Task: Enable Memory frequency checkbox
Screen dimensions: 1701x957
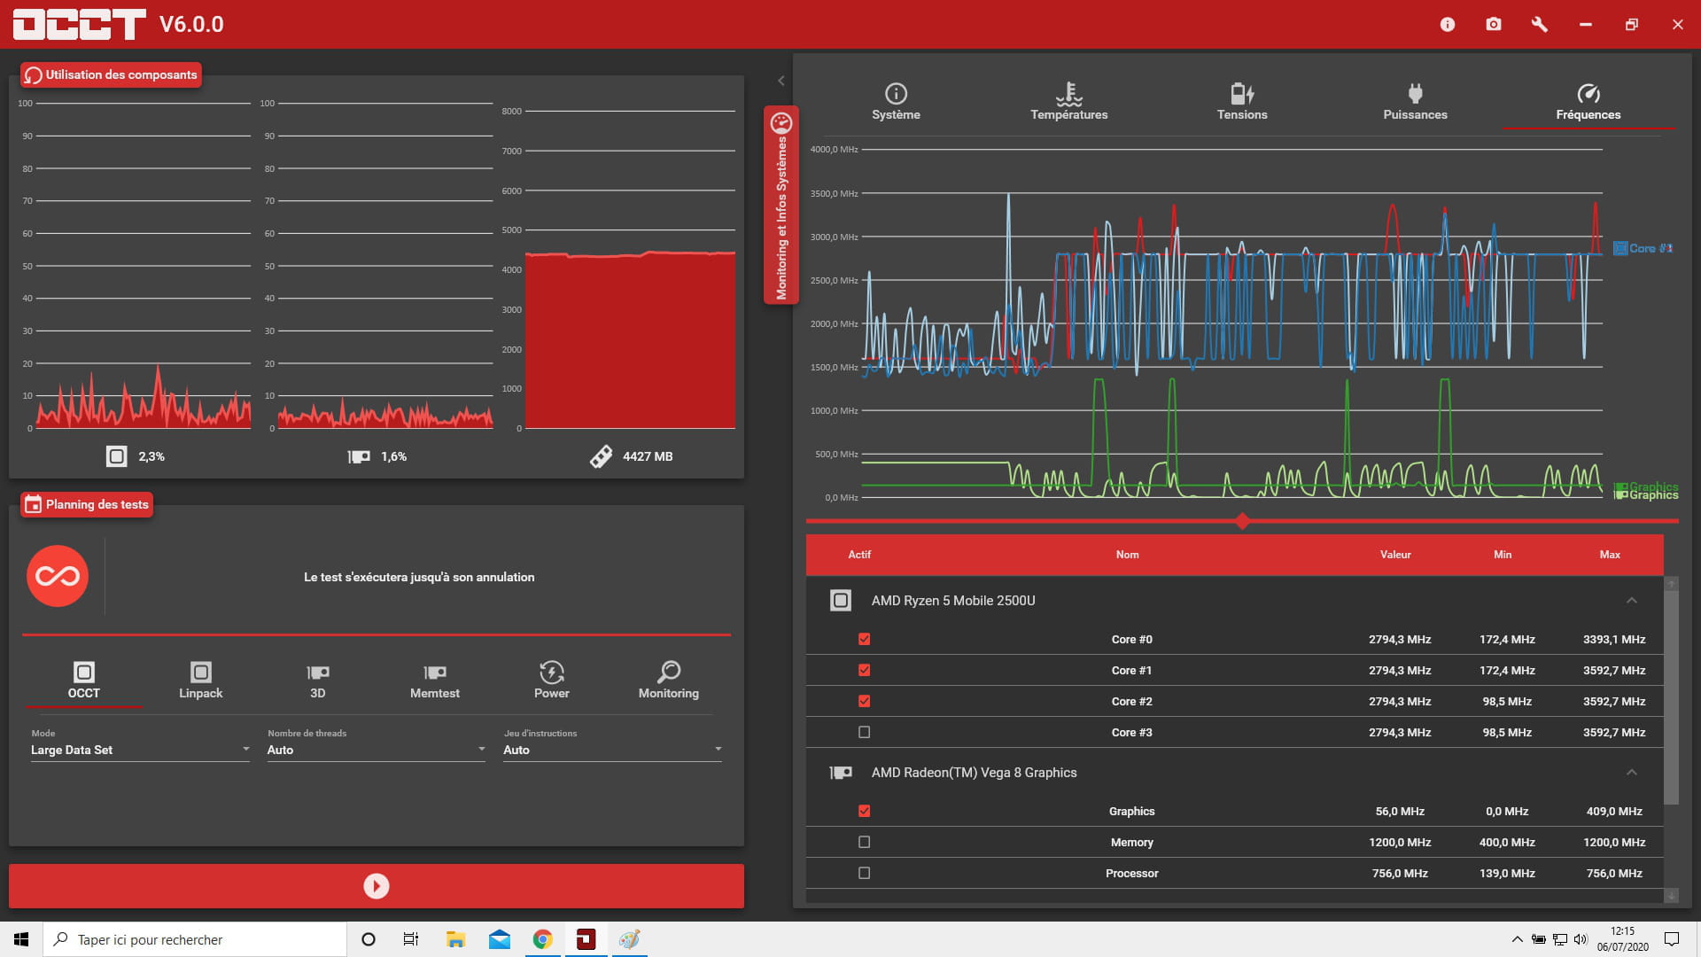Action: tap(865, 842)
